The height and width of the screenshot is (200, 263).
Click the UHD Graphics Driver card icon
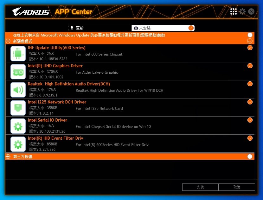(18, 72)
